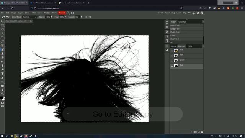Switch to the Layers tab
The image size is (245, 138).
click(x=173, y=46)
